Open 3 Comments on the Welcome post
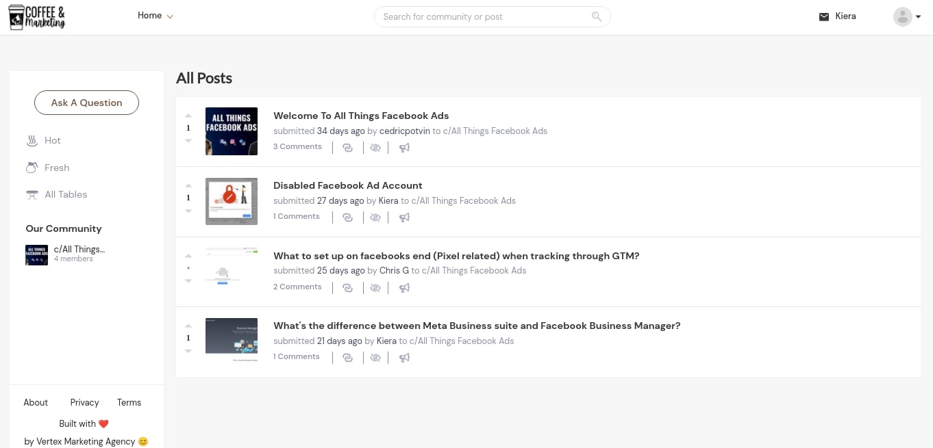The image size is (933, 448). click(297, 146)
